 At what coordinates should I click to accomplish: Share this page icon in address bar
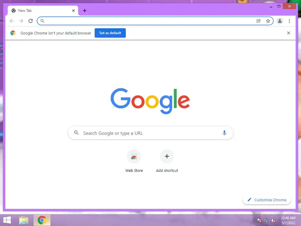[259, 21]
